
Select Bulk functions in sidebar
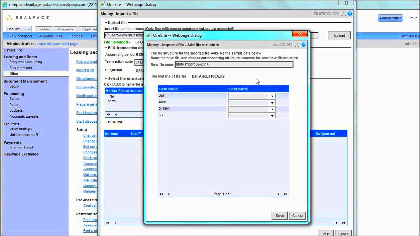tap(21, 68)
